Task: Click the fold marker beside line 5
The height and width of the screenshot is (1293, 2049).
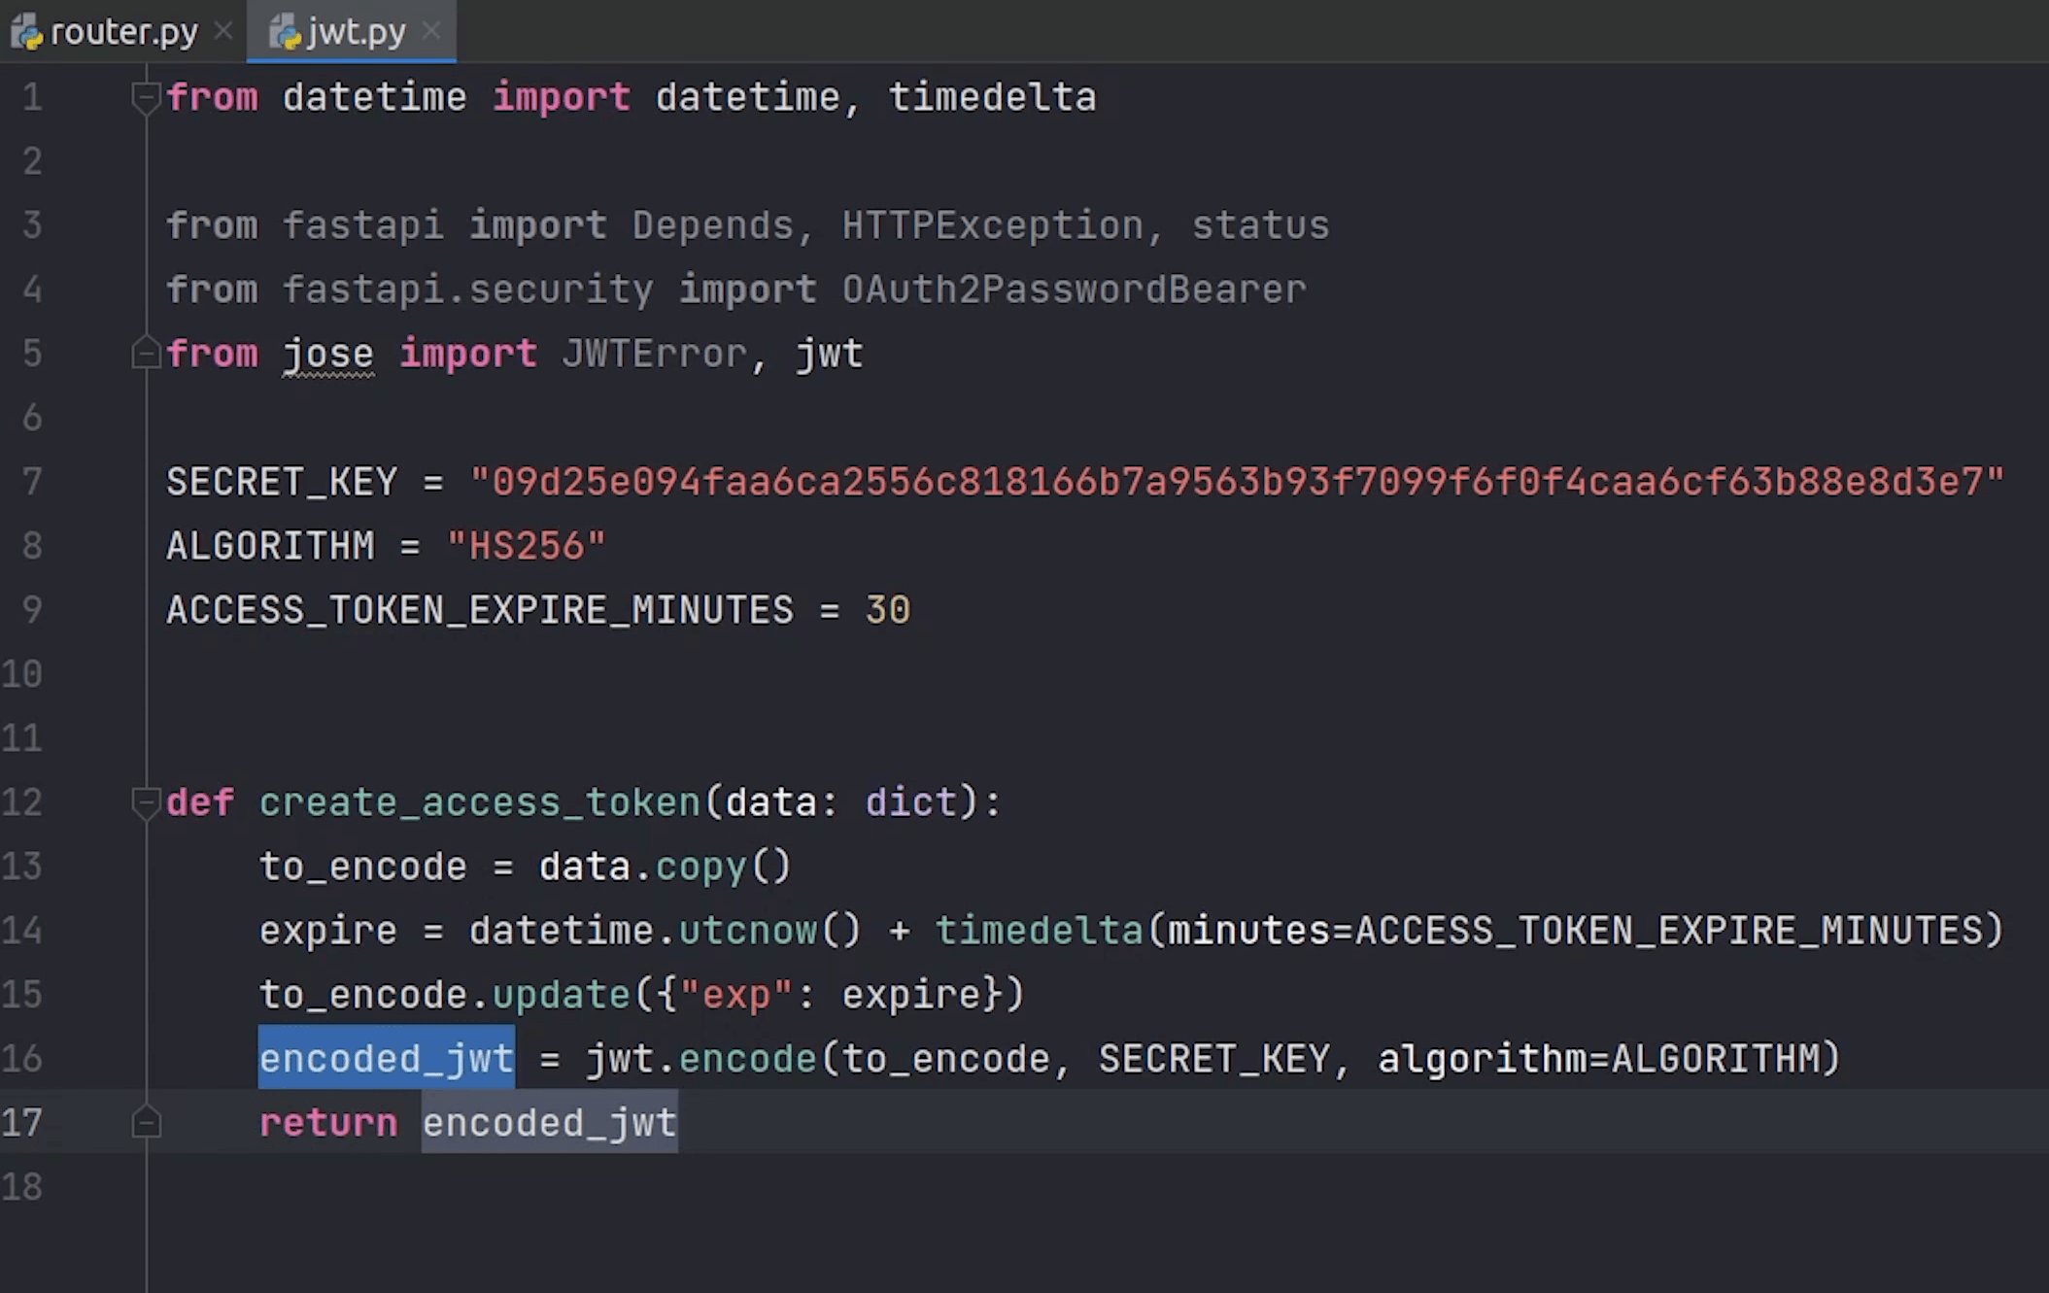Action: tap(147, 353)
